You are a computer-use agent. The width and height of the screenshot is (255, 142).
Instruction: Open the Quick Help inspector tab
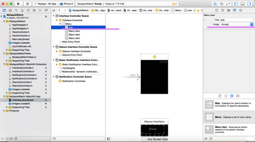(x=223, y=10)
